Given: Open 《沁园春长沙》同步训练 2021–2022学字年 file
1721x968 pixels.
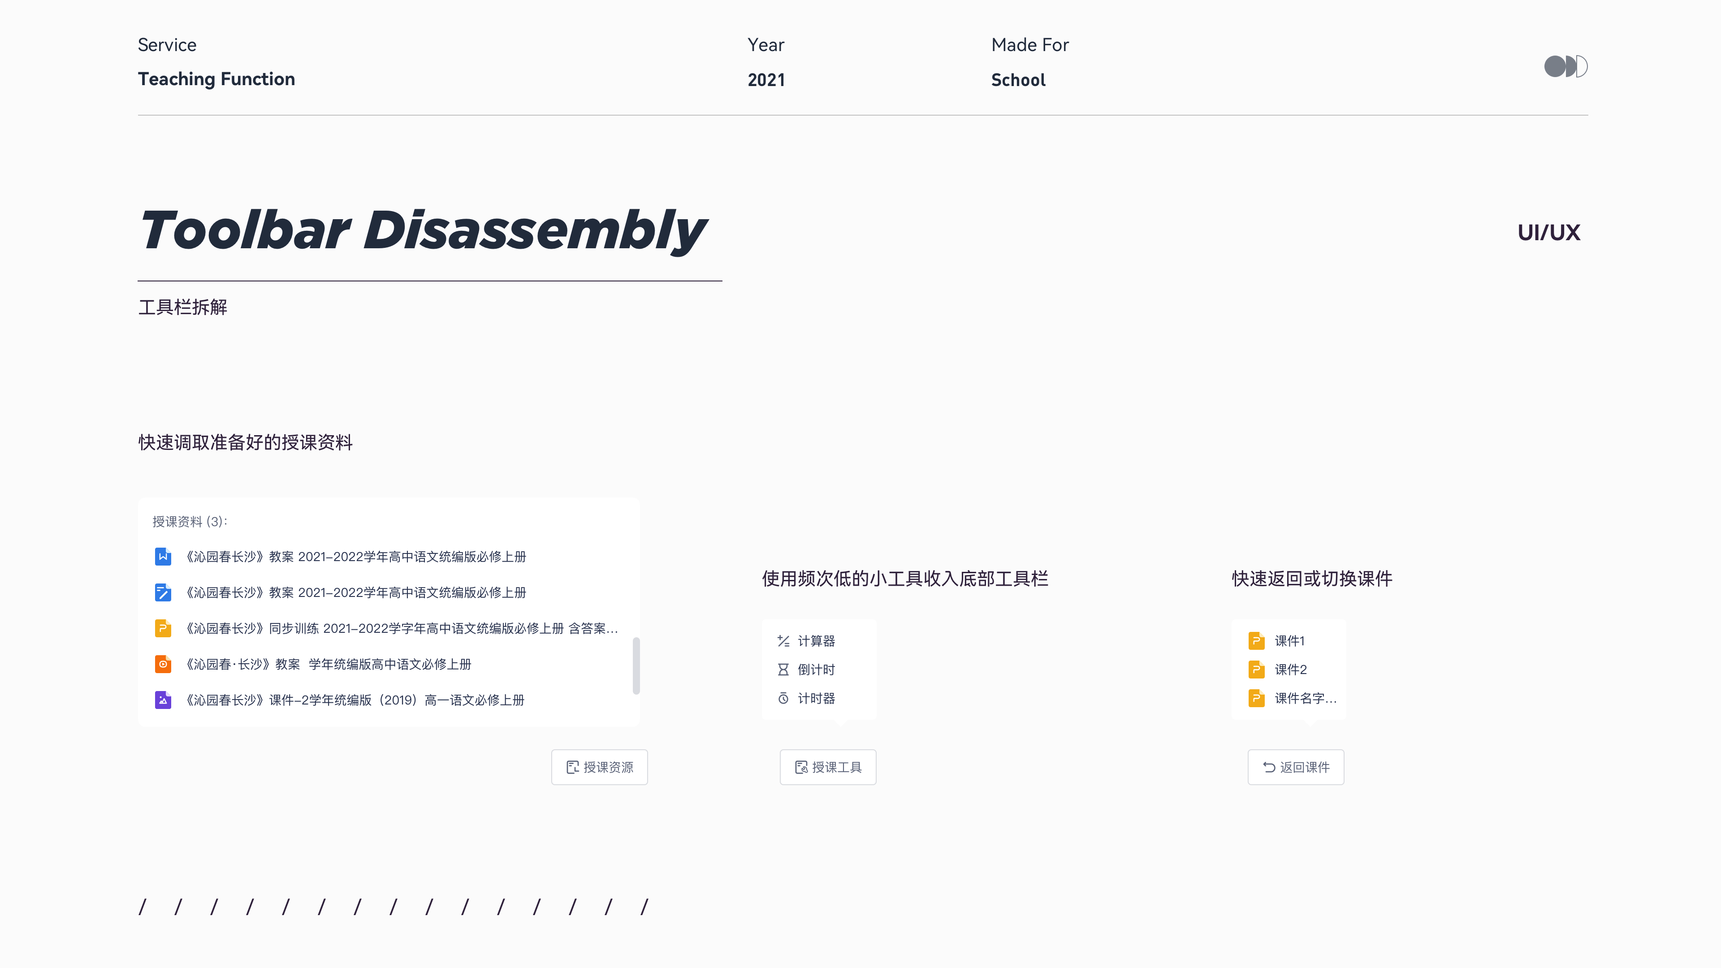Looking at the screenshot, I should point(402,628).
